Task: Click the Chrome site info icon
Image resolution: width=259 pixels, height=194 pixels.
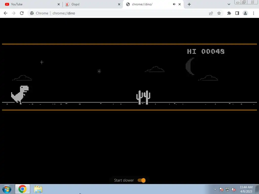Action: pyautogui.click(x=32, y=13)
